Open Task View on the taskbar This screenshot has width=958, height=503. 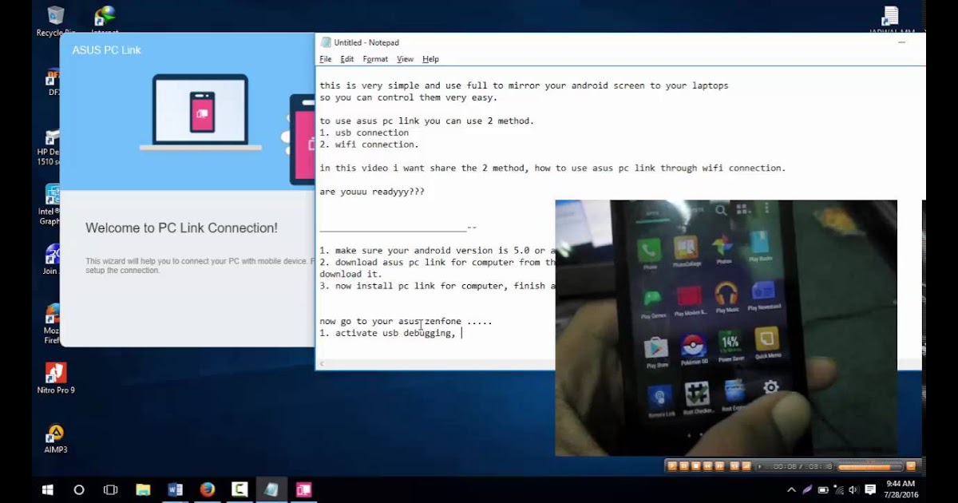coord(111,489)
